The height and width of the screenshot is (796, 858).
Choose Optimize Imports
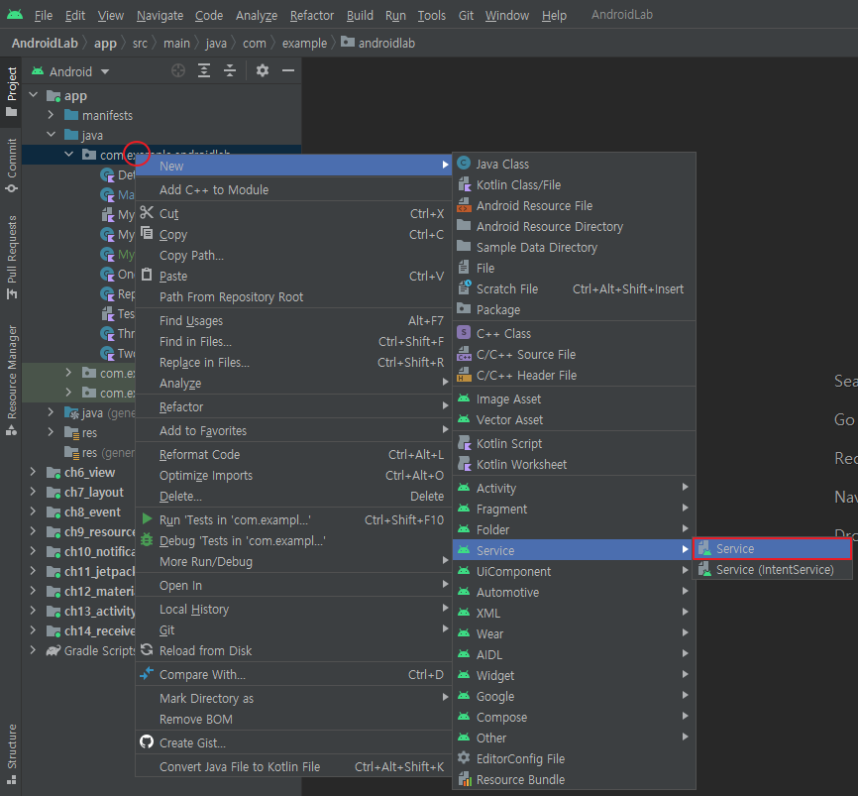pyautogui.click(x=293, y=475)
